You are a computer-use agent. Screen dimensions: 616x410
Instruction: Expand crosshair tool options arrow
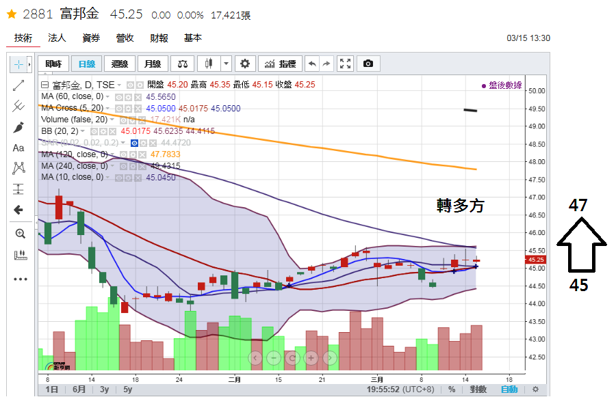tap(29, 64)
